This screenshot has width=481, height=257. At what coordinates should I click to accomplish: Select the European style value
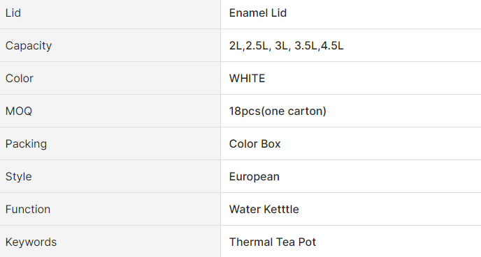point(254,177)
